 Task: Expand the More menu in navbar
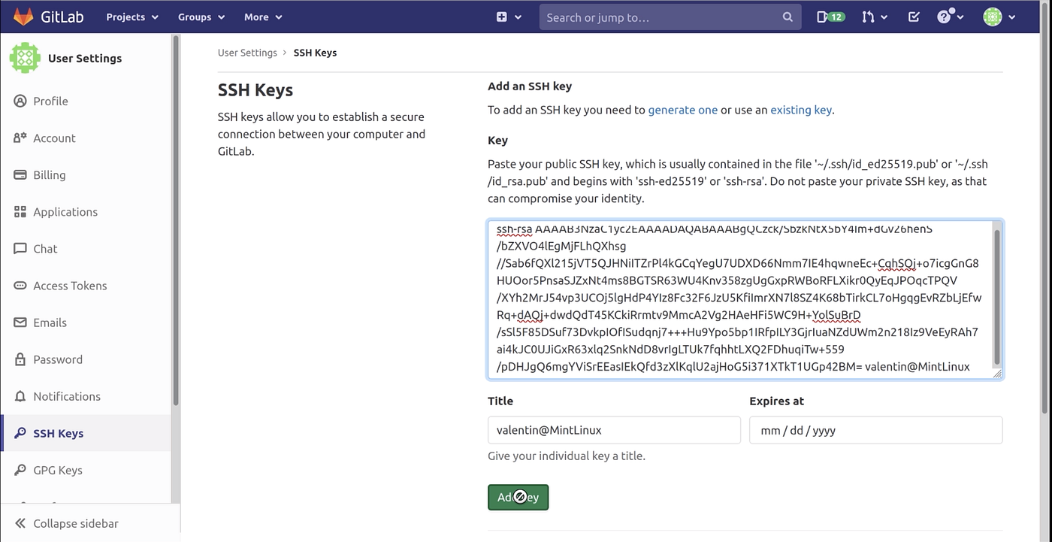261,16
